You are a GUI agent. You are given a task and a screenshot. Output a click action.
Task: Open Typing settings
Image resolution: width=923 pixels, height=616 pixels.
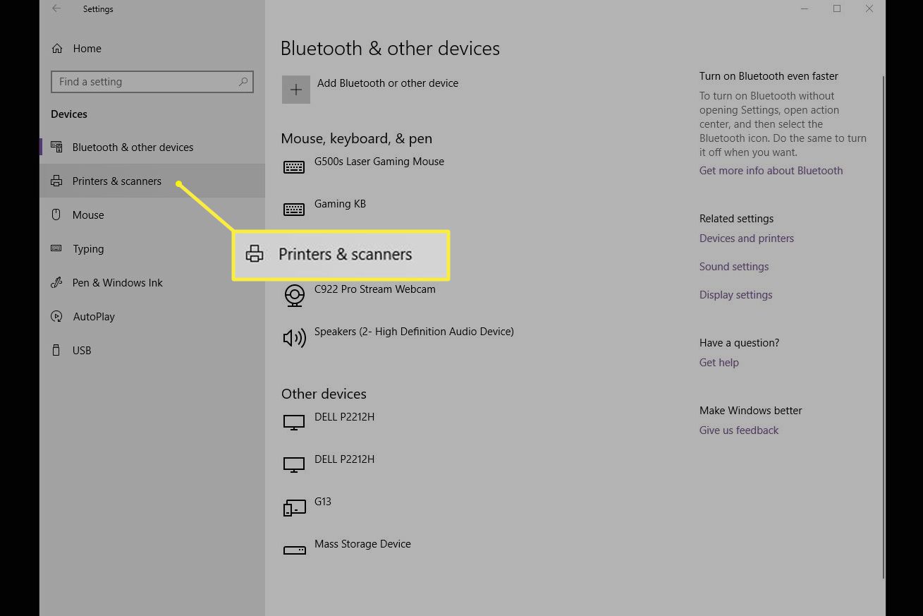coord(152,248)
